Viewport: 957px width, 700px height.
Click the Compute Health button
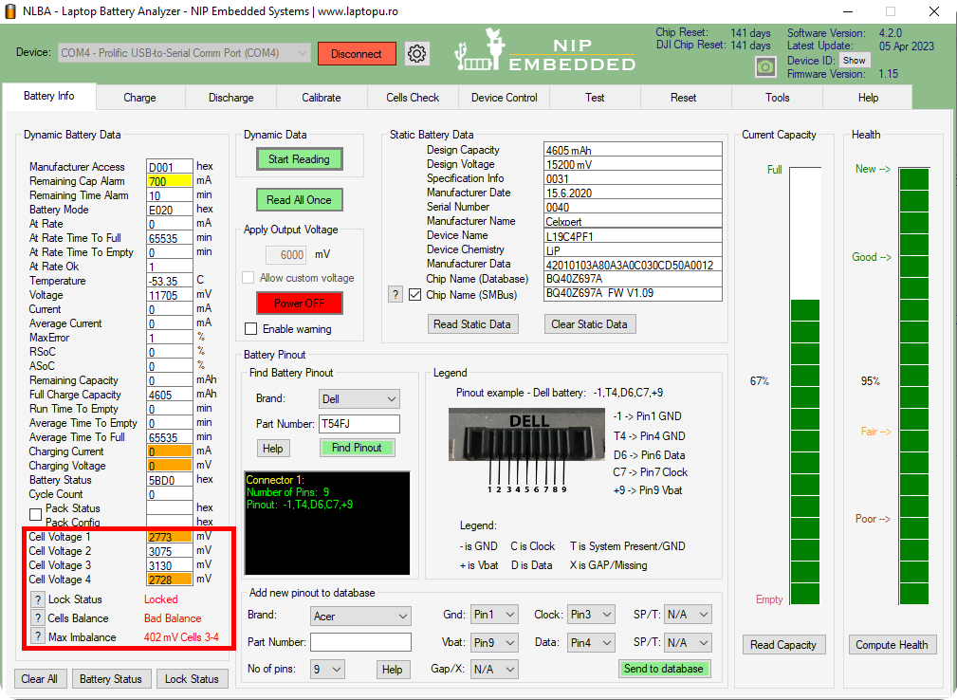[892, 645]
